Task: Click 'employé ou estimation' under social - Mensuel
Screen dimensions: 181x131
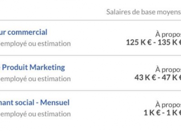Action: pyautogui.click(x=36, y=114)
